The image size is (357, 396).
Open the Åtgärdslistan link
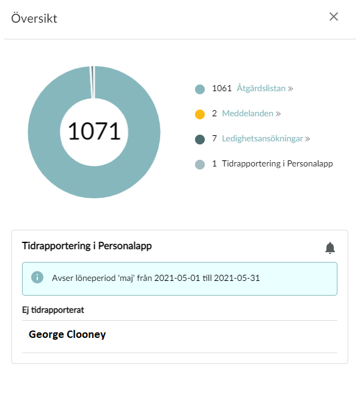(261, 88)
